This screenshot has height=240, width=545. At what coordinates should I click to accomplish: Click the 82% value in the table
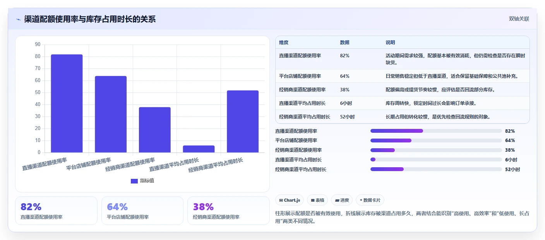click(344, 56)
